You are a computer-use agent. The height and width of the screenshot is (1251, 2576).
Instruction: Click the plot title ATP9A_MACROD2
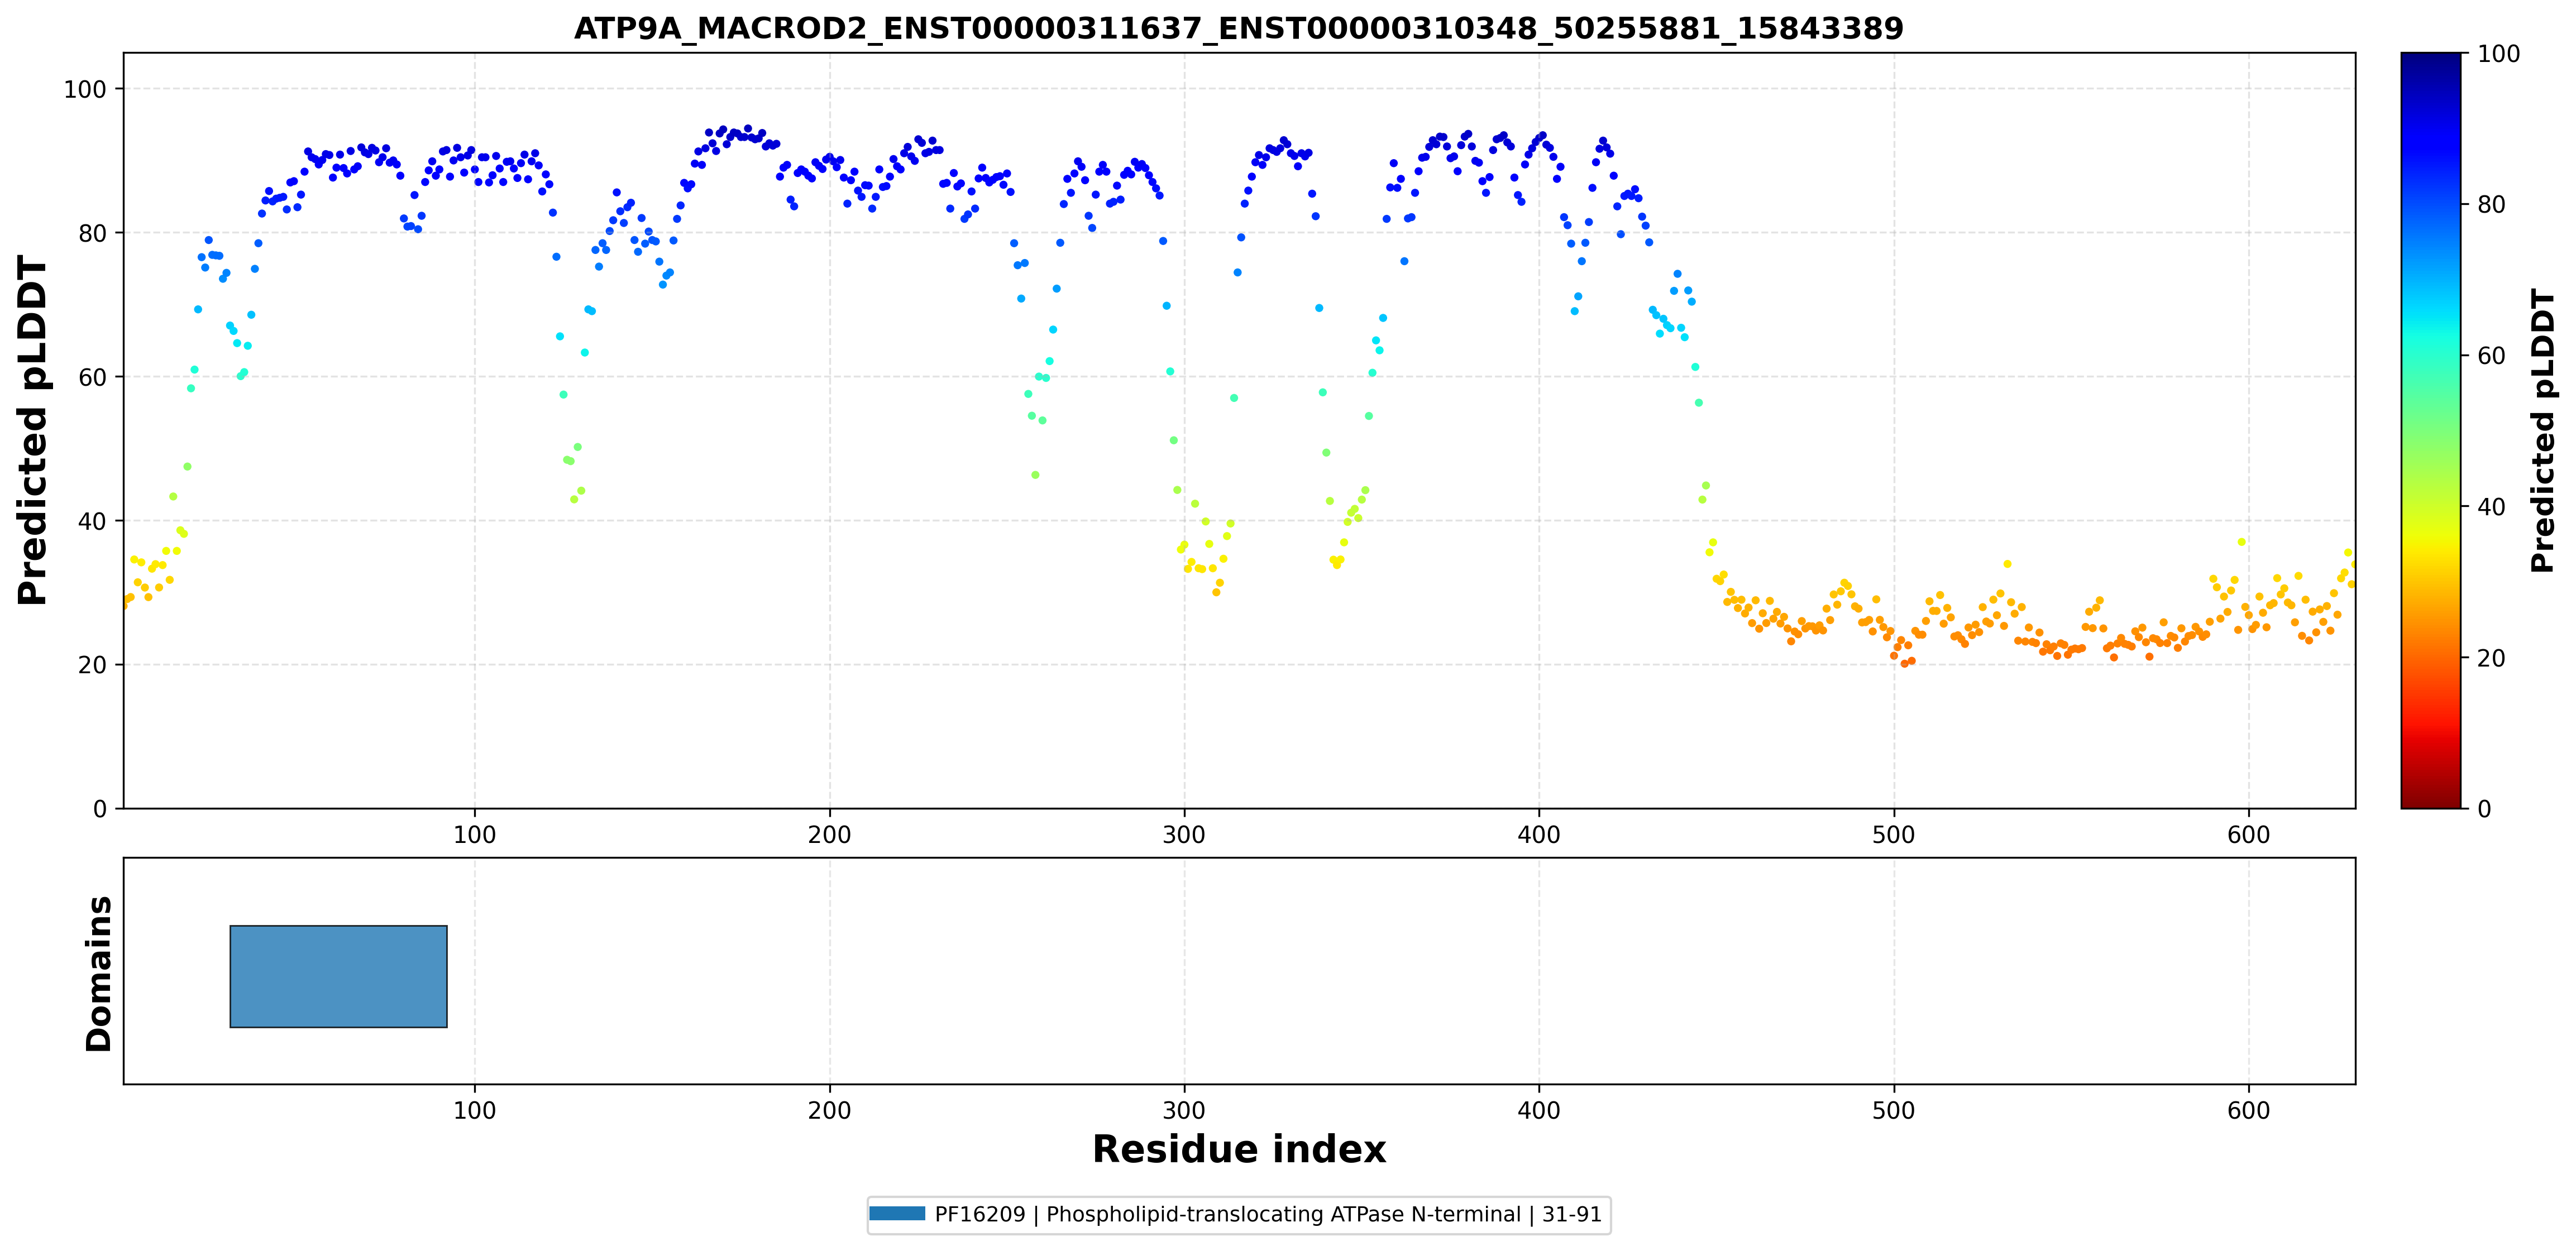coord(1238,28)
